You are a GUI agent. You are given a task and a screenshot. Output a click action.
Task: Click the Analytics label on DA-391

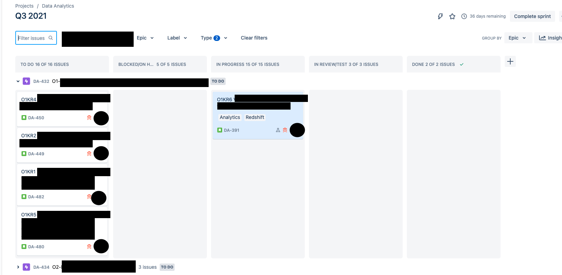(x=230, y=117)
